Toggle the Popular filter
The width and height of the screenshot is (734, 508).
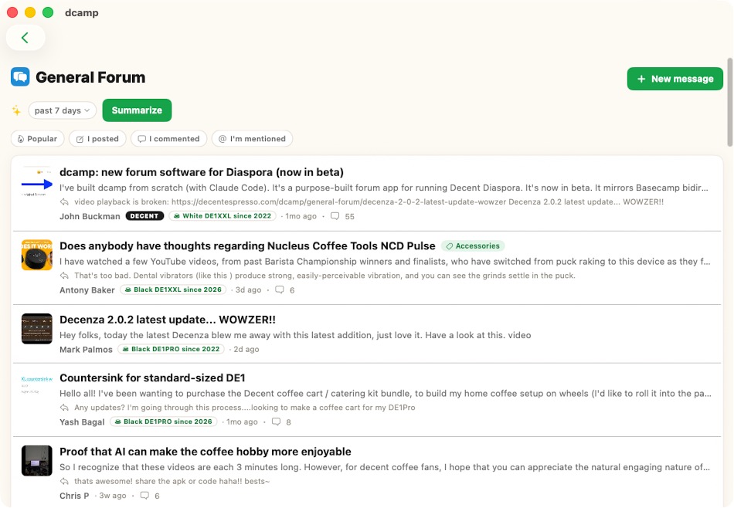click(37, 138)
